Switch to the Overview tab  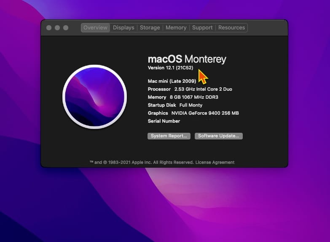95,28
